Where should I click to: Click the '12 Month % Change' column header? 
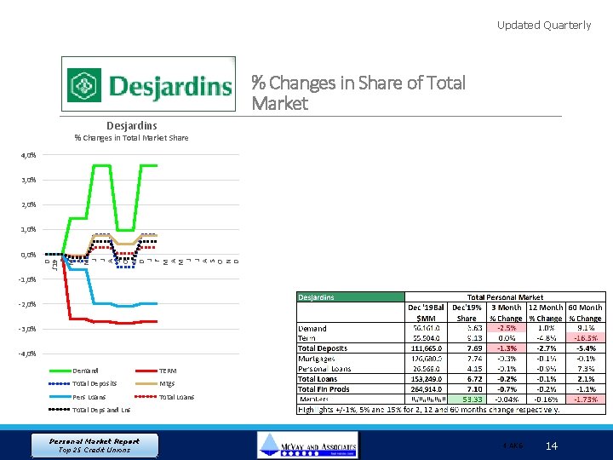coord(546,313)
